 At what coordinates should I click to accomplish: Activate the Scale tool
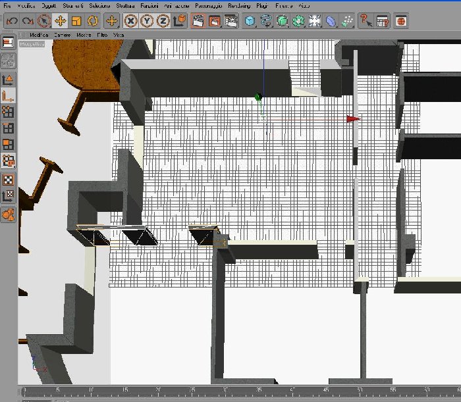[76, 21]
